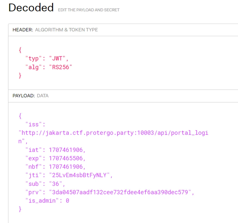The height and width of the screenshot is (223, 238).
Task: Click the header's opening curly brace
Action: pos(20,50)
